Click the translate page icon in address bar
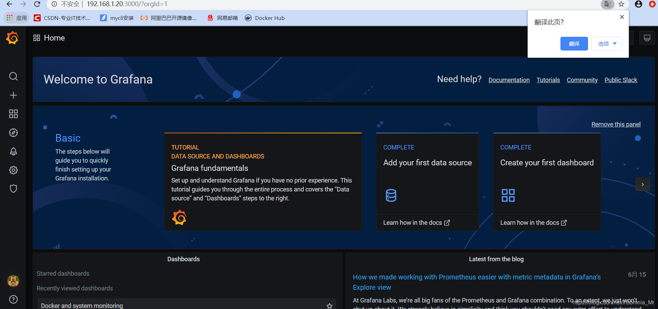Image resolution: width=658 pixels, height=309 pixels. tap(608, 4)
